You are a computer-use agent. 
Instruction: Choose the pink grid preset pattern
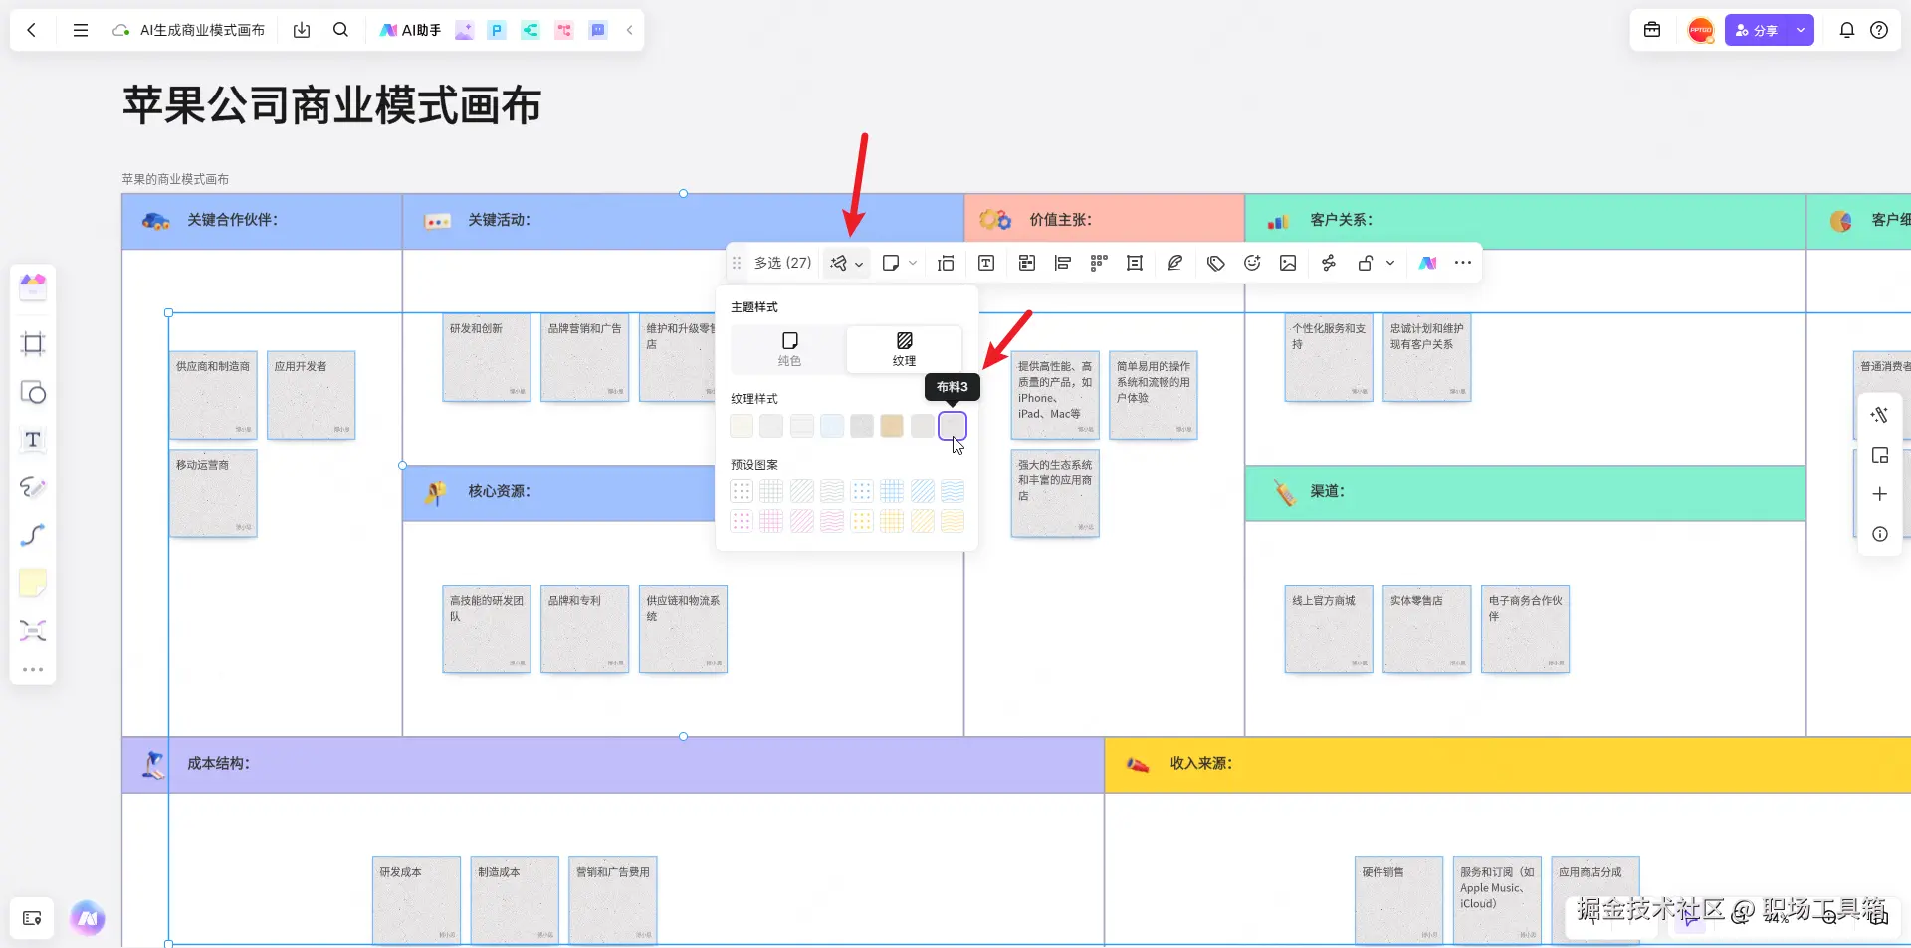(x=771, y=521)
